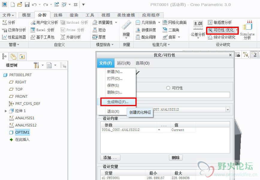260x180 pixels.
Task: Open the goal parameter combo box arrow
Action: pos(228,110)
